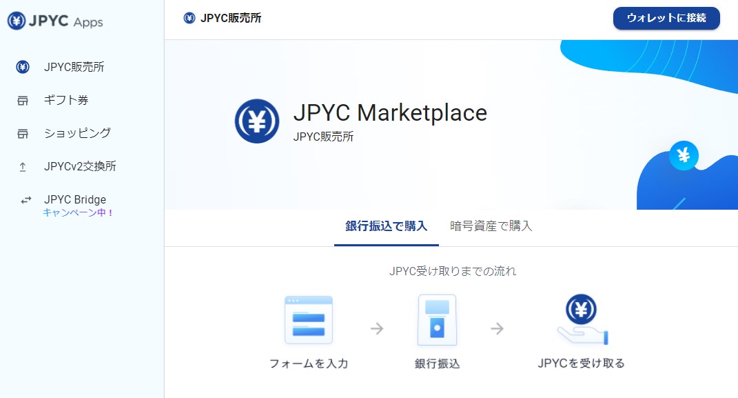Click the small yen badge on the banner
738x398 pixels.
tap(683, 156)
